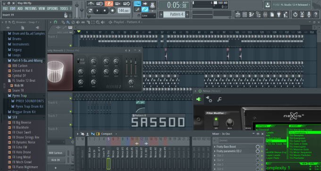
Task: Click the Record button in transport
Action: (112, 10)
